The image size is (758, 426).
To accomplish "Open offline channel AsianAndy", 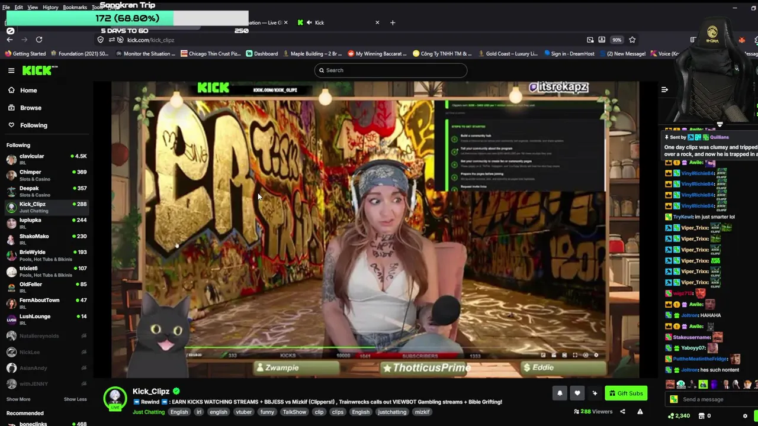I will pos(47,368).
